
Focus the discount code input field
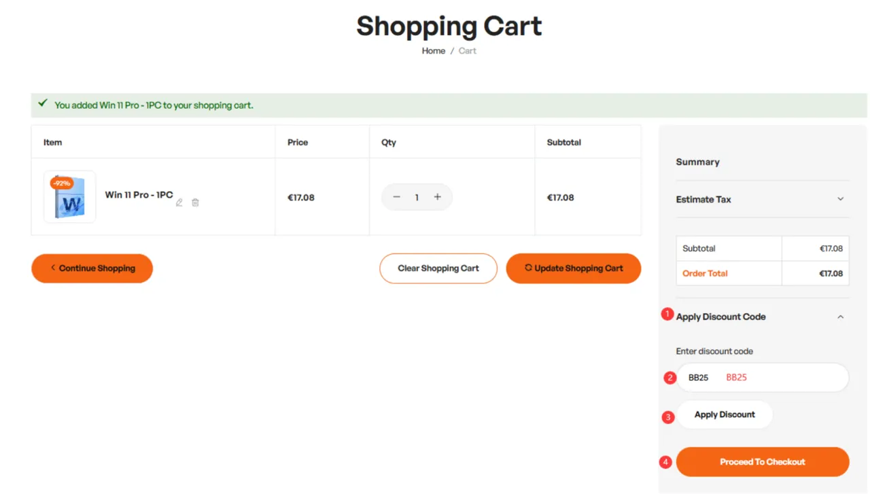click(x=763, y=377)
